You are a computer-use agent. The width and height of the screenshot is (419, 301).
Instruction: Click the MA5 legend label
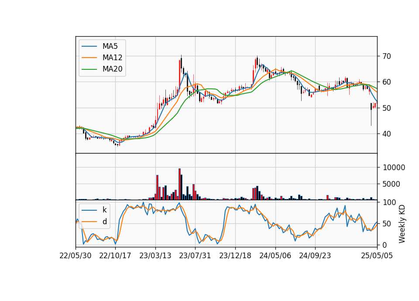(110, 46)
